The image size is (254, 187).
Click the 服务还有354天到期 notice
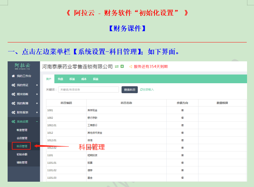151,67
